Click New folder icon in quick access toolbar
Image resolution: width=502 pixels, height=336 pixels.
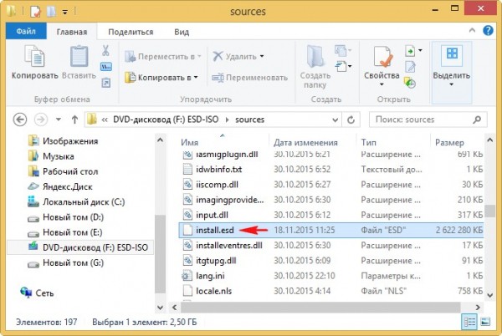51,12
